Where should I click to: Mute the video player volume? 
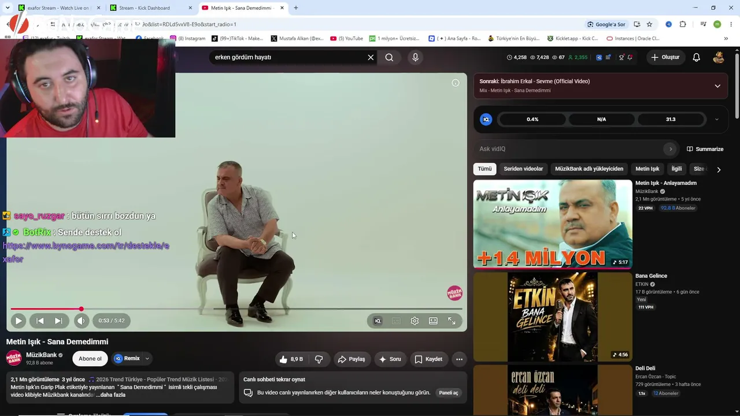click(x=81, y=321)
